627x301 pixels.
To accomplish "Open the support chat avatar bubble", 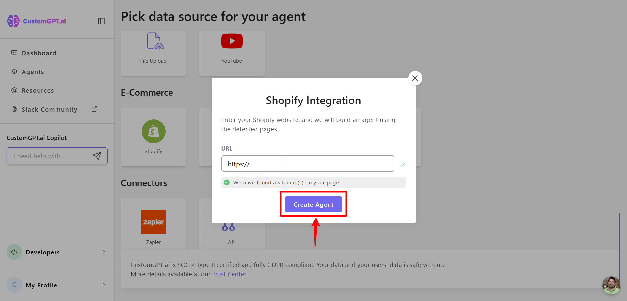I will point(611,285).
